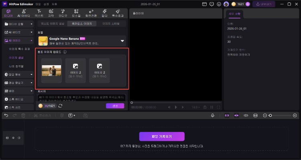Select the 세부 사항 details tab
301x160 pixels.
[234, 14]
